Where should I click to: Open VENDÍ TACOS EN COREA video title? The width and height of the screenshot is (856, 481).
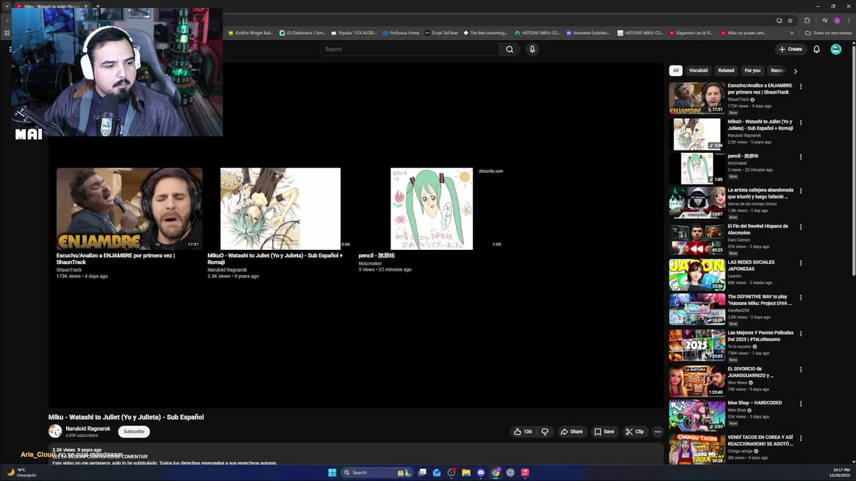[x=760, y=440]
